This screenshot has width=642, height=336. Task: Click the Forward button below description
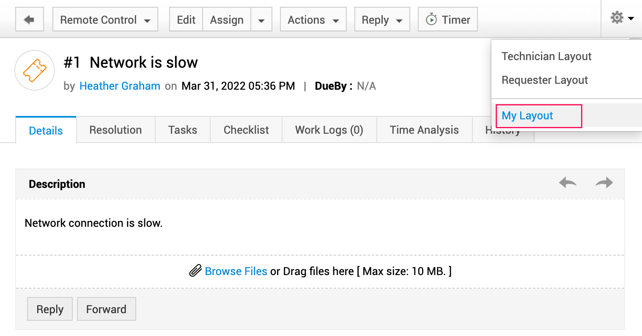(x=106, y=309)
